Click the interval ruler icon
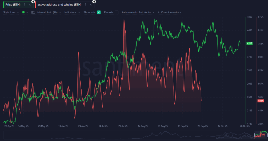 (x=33, y=12)
